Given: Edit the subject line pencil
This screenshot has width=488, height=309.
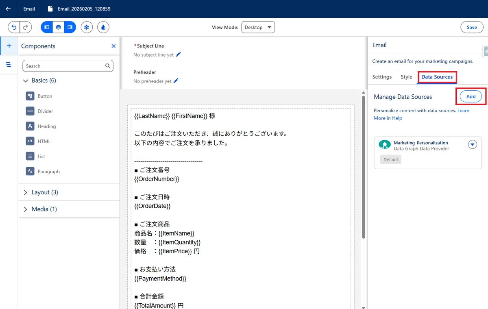Looking at the screenshot, I should point(178,54).
